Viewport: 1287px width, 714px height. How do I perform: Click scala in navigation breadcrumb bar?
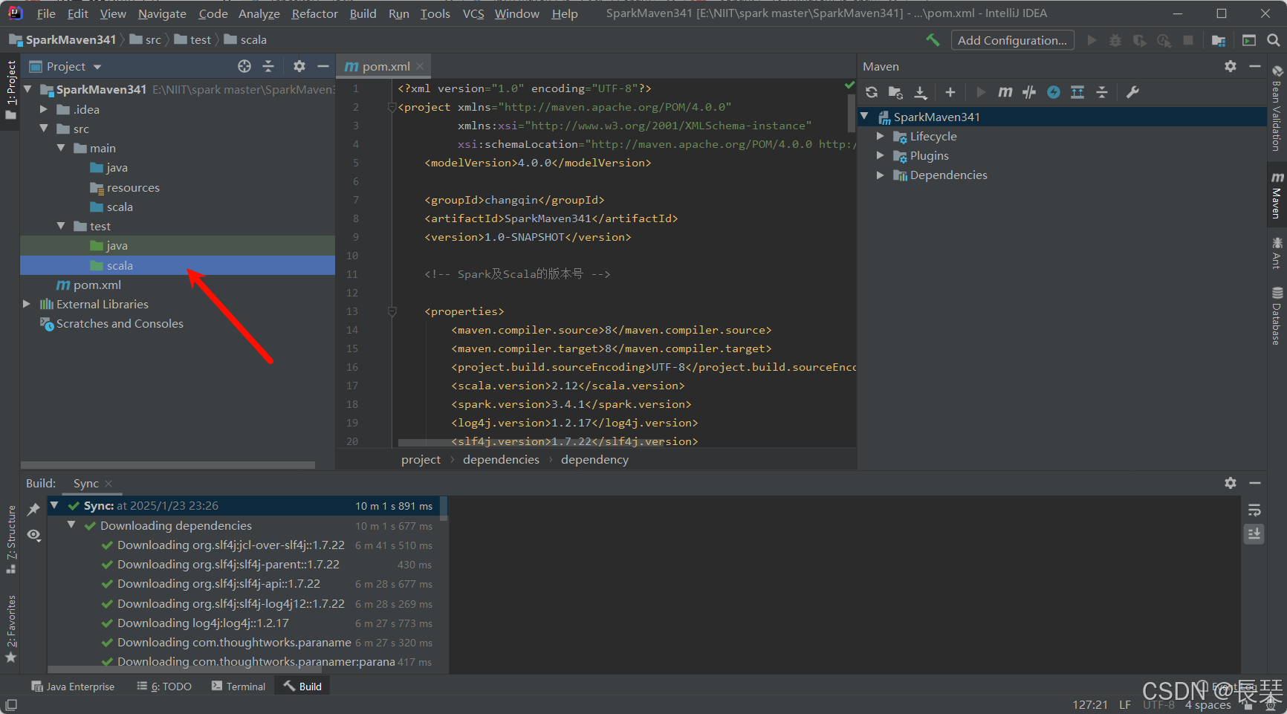pyautogui.click(x=245, y=39)
